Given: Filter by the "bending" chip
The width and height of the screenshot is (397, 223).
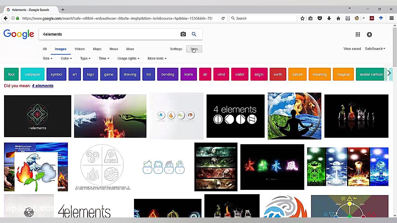Looking at the screenshot, I should click(x=168, y=74).
